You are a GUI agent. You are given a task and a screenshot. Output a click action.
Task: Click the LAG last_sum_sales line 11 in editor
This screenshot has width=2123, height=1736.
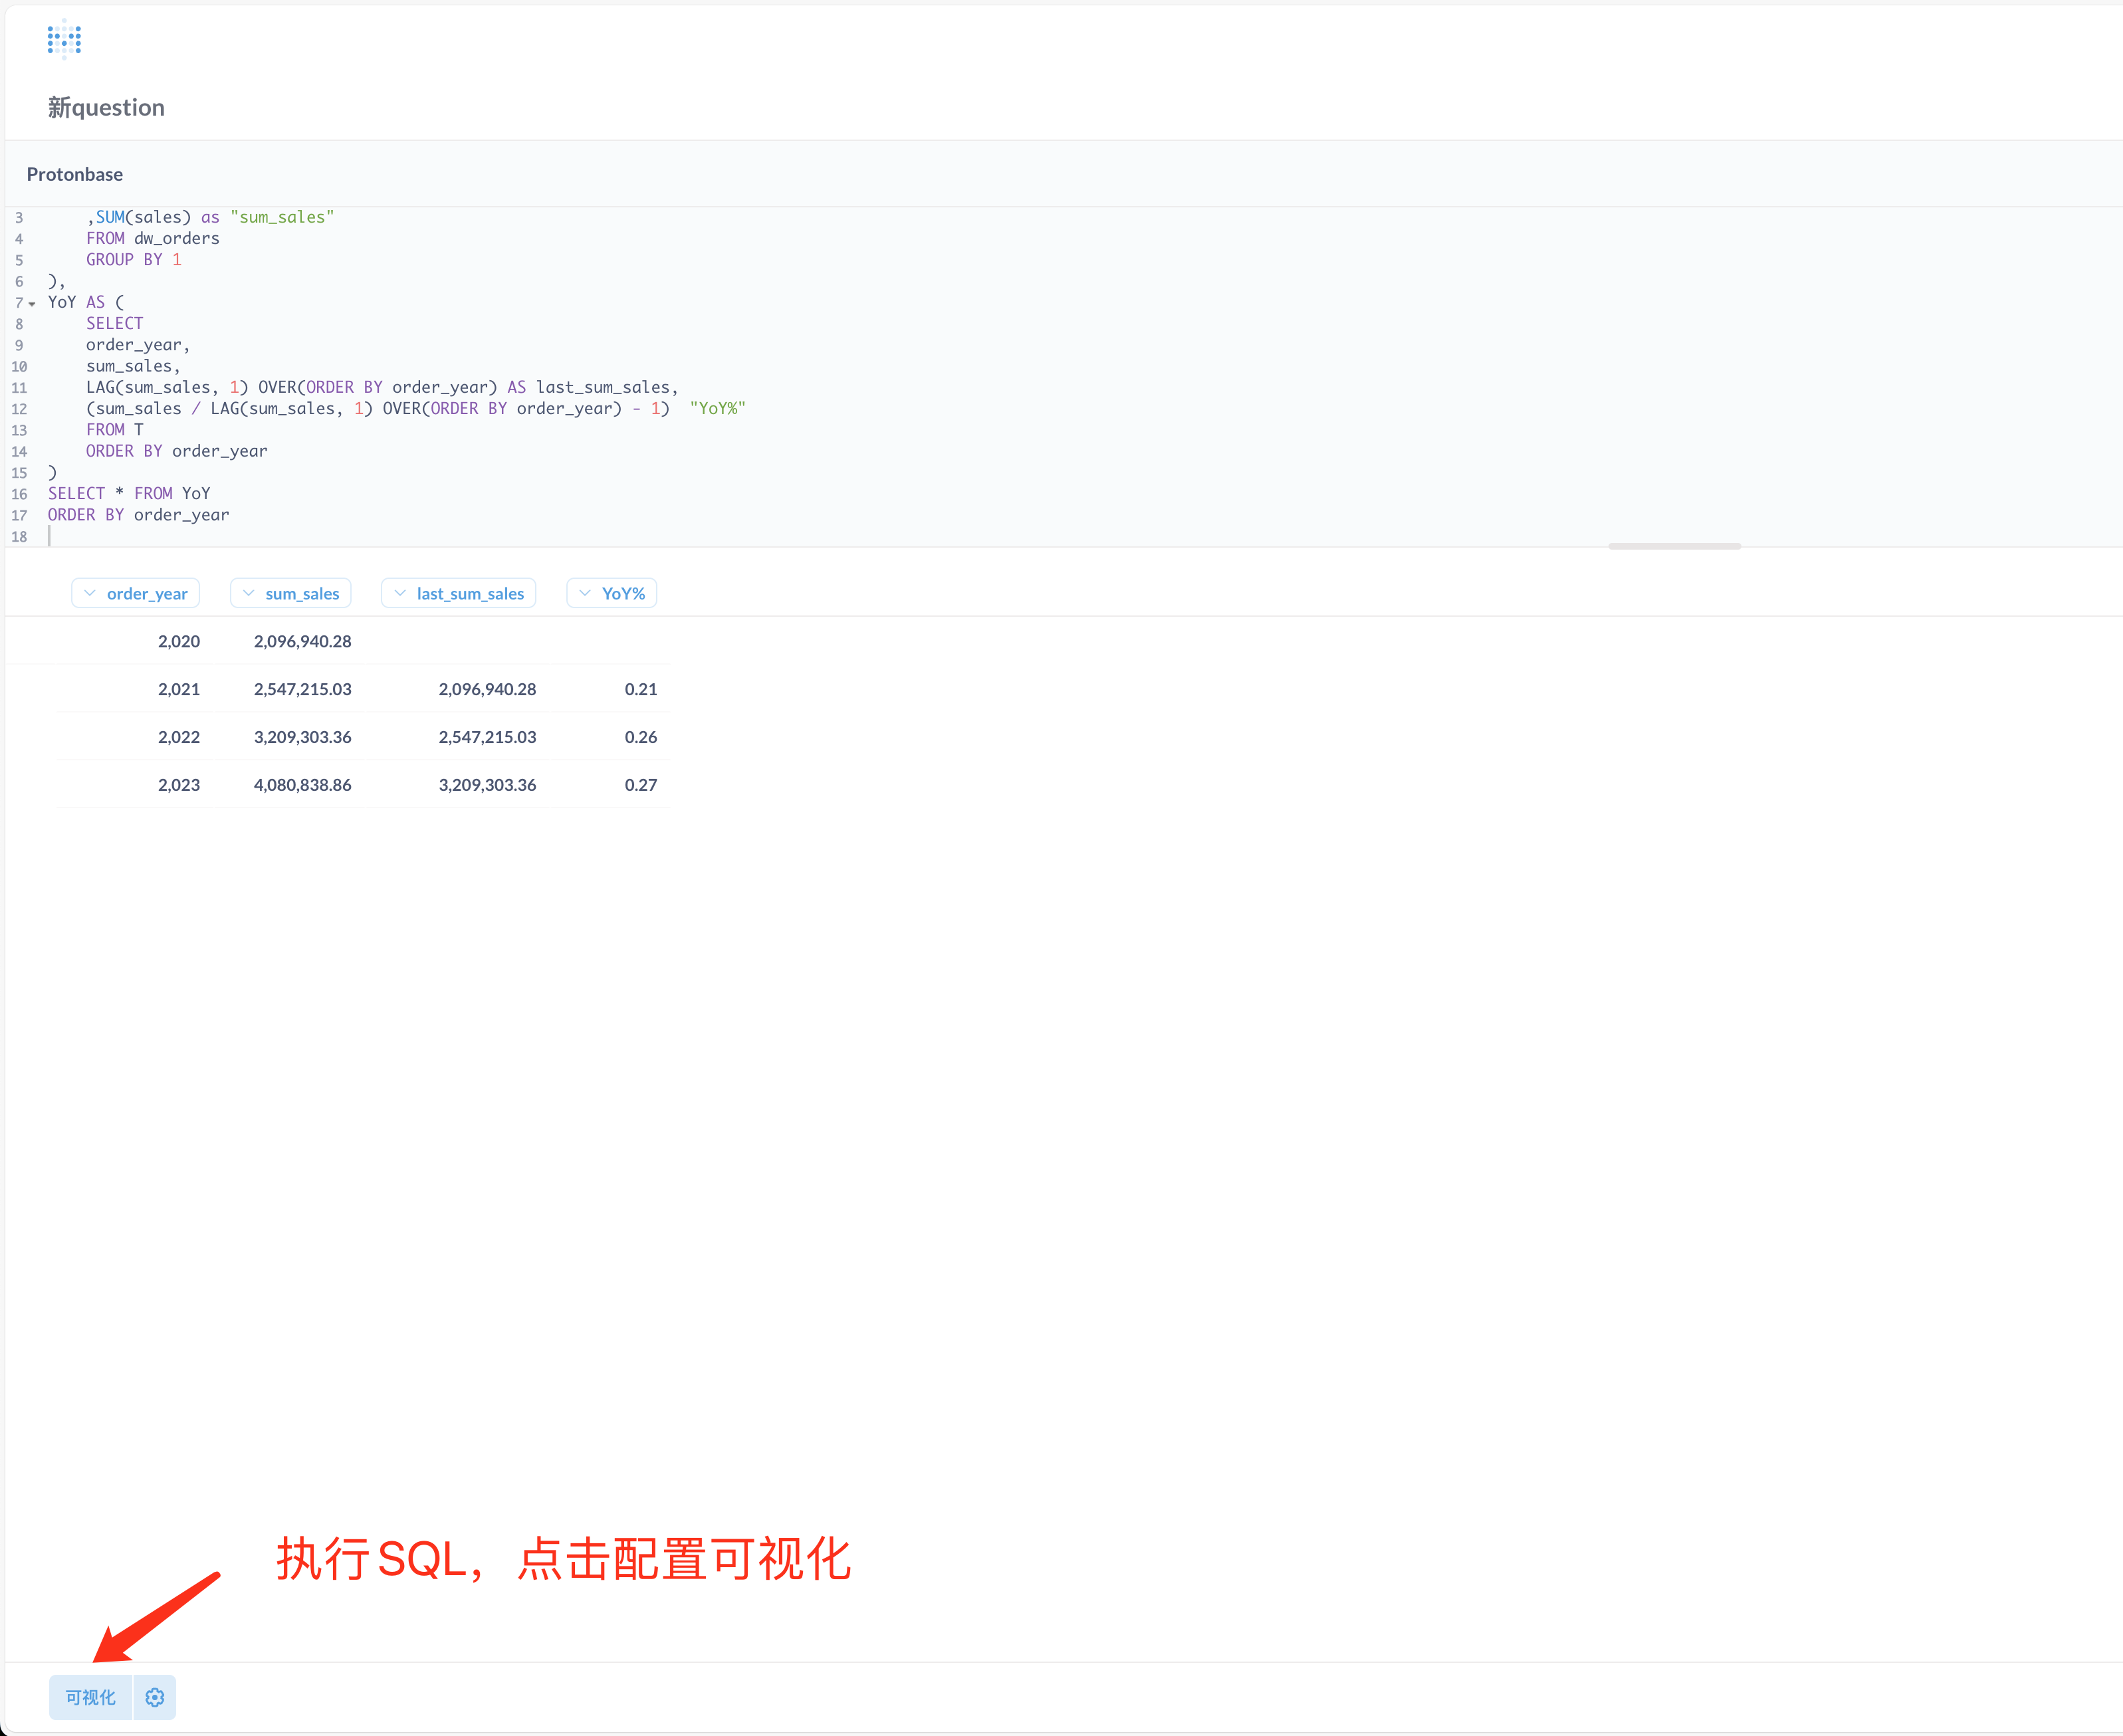pos(382,387)
